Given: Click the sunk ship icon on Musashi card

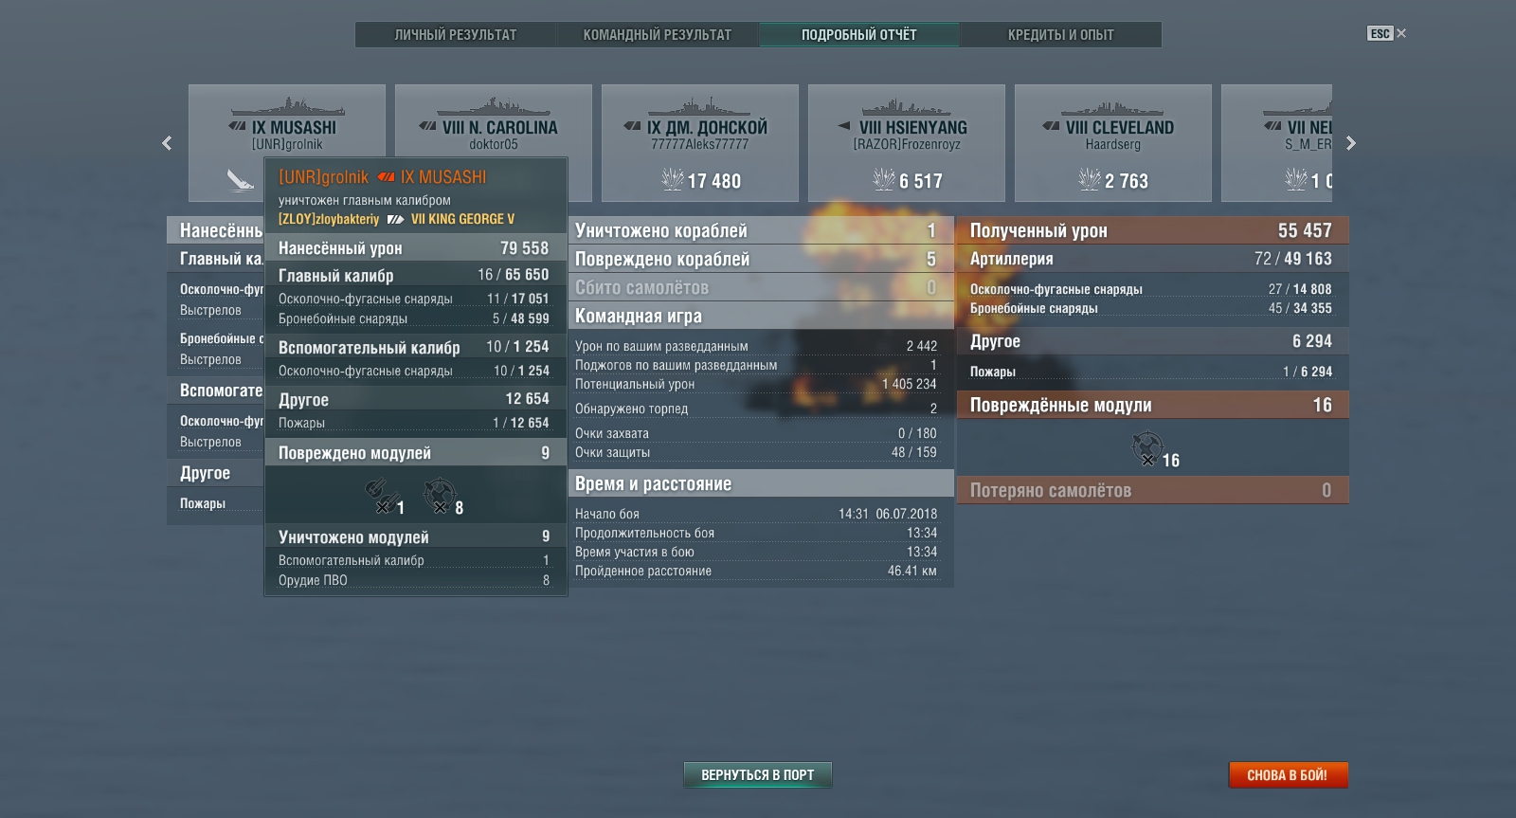Looking at the screenshot, I should click(x=240, y=179).
